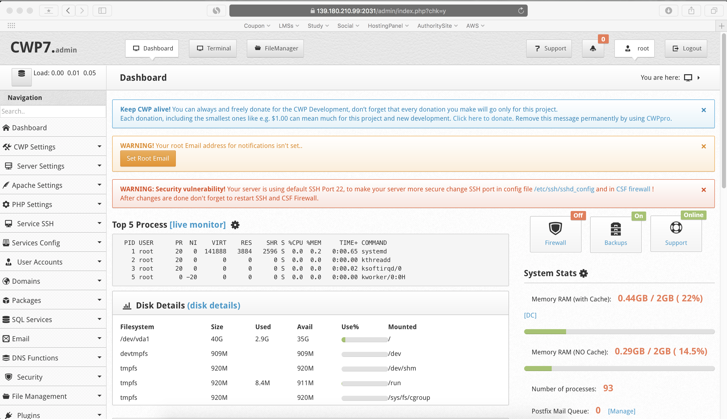Click the top sites star button
727x419 pixels.
(49, 11)
